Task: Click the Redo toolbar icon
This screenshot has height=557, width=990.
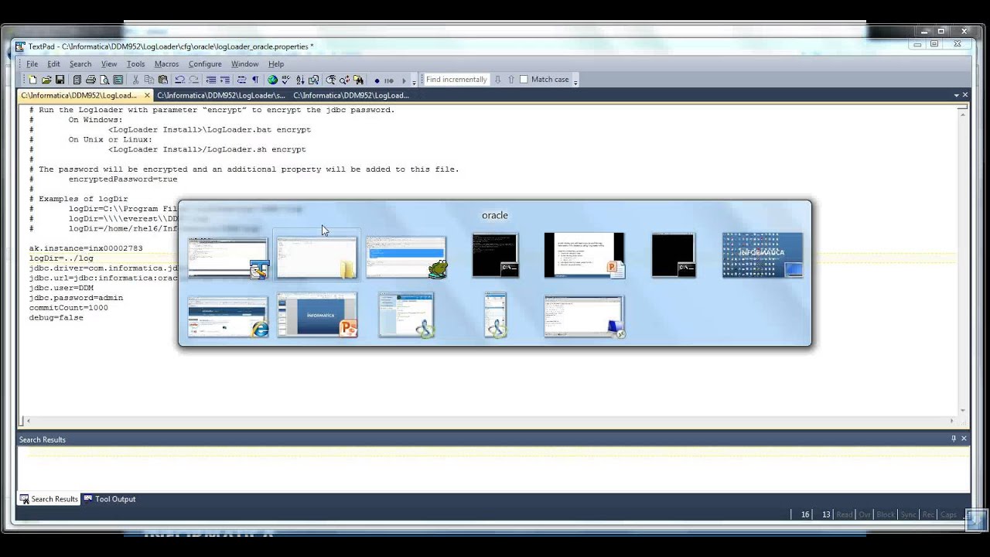Action: pyautogui.click(x=194, y=80)
